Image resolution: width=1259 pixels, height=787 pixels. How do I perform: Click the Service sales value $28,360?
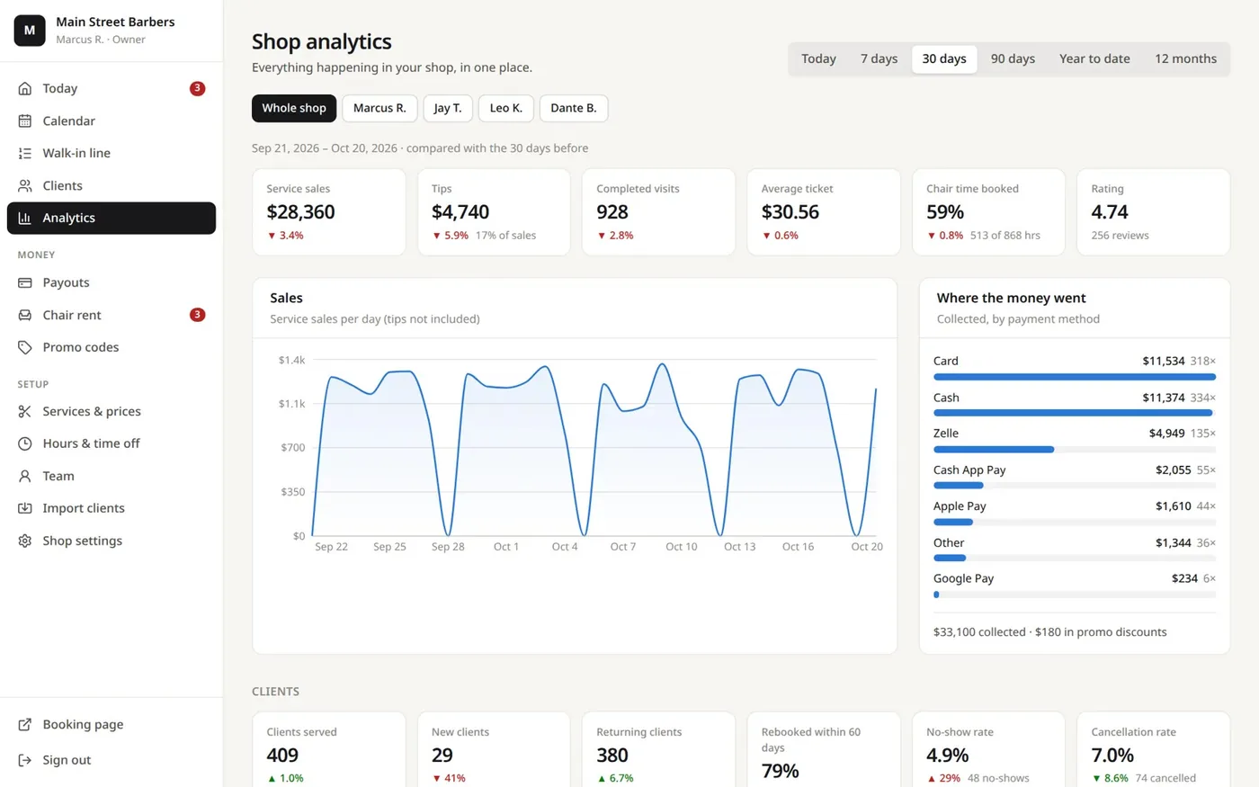pos(300,212)
